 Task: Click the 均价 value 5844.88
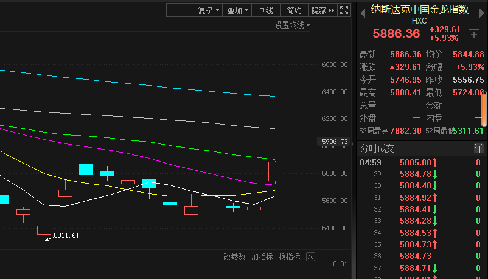coord(469,54)
